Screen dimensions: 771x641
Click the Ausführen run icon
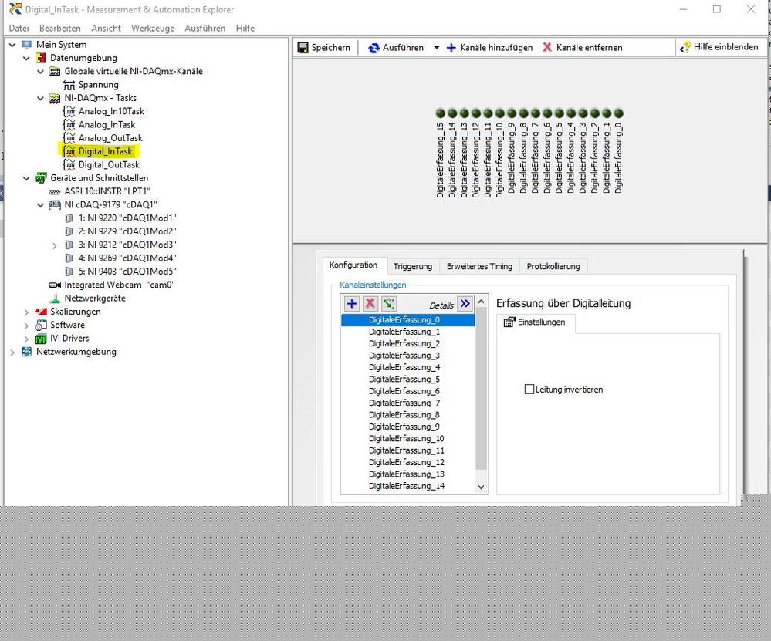point(374,48)
